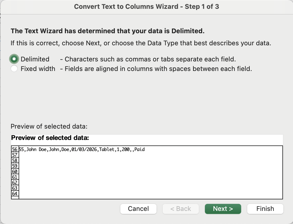The height and width of the screenshot is (224, 293).
Task: Select the Delimited radio button
Action: click(x=14, y=59)
